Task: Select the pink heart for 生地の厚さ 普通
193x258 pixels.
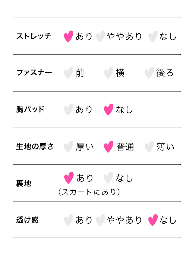Action: pos(109,147)
